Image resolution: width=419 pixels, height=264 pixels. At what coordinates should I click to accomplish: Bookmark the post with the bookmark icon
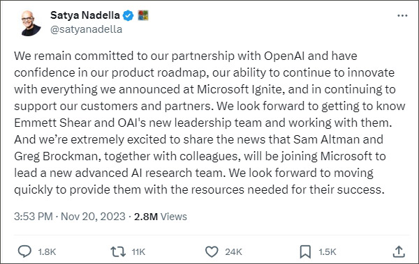pos(305,251)
